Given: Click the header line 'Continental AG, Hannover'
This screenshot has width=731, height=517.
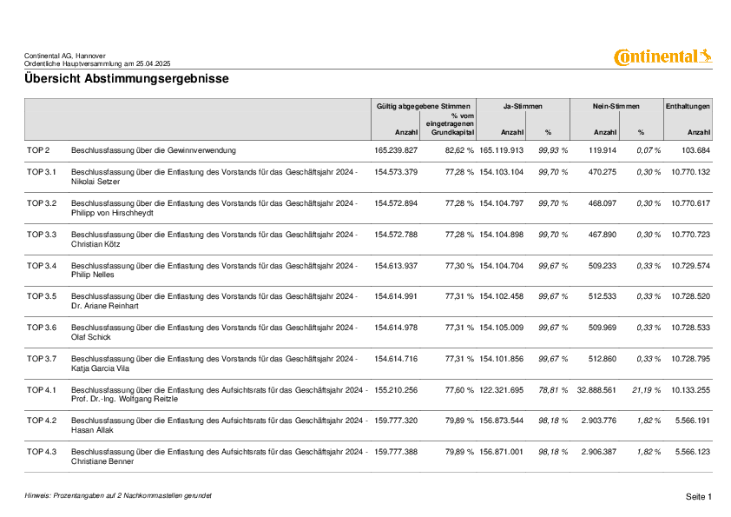Looking at the screenshot, I should coord(65,56).
